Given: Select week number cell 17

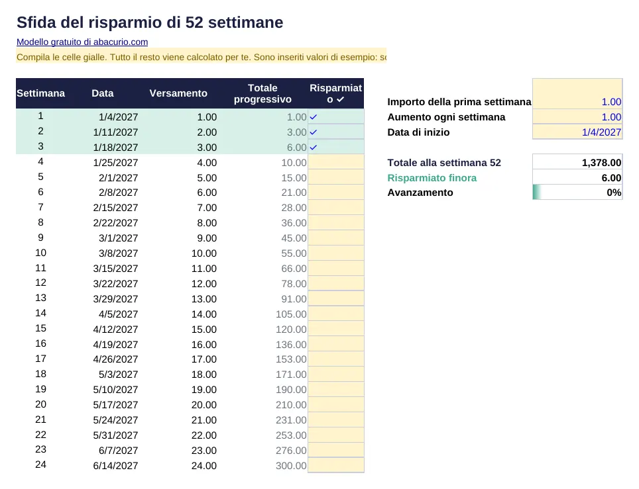Looking at the screenshot, I should coord(40,359).
